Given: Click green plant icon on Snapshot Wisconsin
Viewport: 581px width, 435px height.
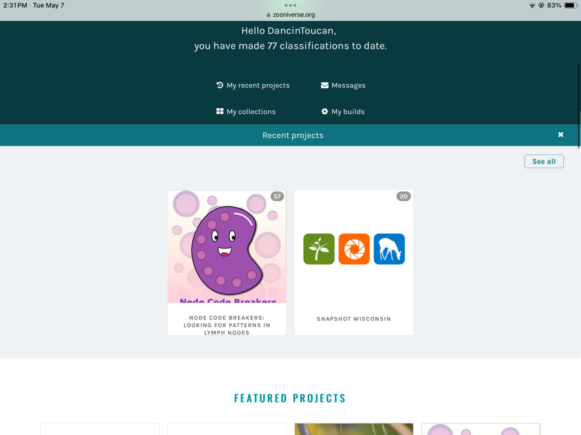Looking at the screenshot, I should 319,249.
